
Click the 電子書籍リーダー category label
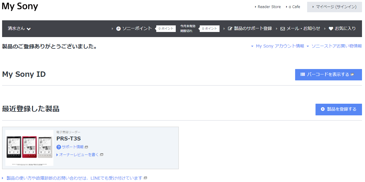click(x=68, y=132)
